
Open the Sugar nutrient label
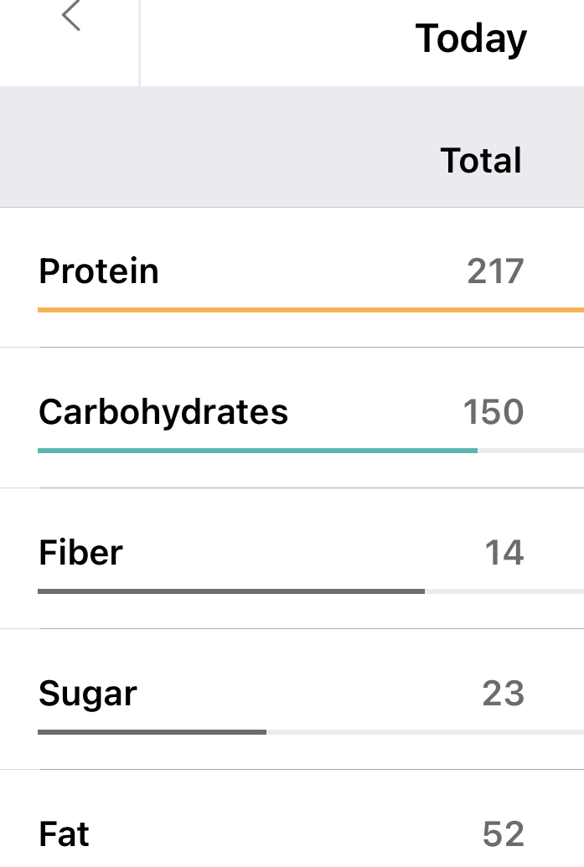pyautogui.click(x=88, y=694)
